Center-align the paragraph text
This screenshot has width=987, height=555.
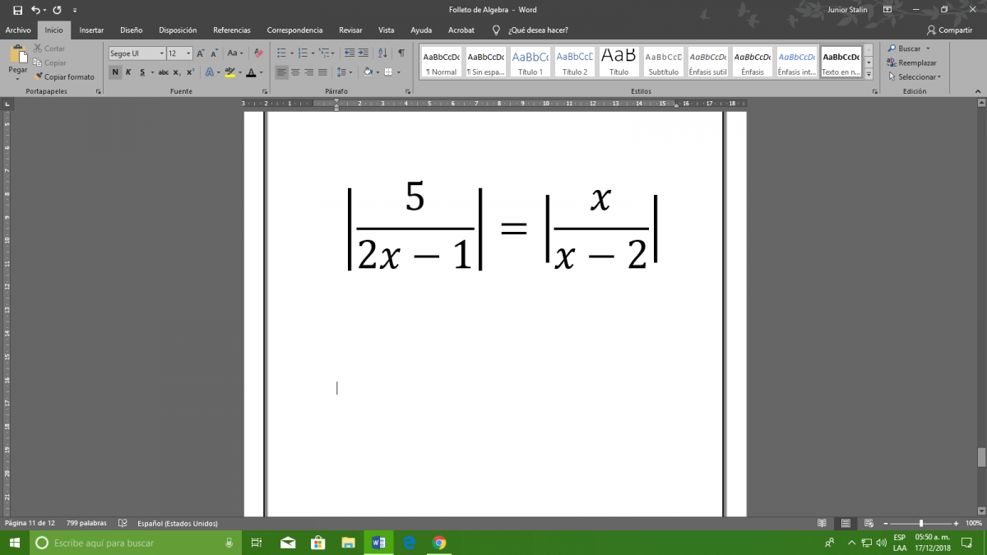(x=295, y=72)
